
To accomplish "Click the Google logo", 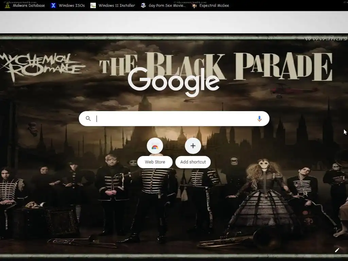I will click(174, 82).
